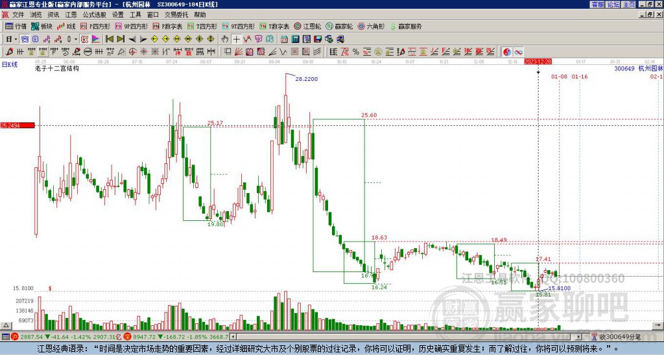Click the 28.2200 peak price label

pyautogui.click(x=306, y=79)
